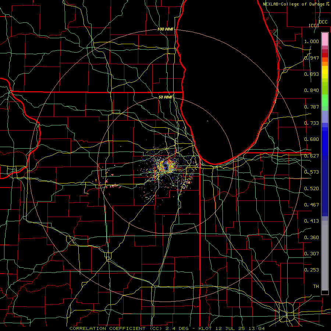
Task: Click the 100 NMI range ring label
Action: 165,29
